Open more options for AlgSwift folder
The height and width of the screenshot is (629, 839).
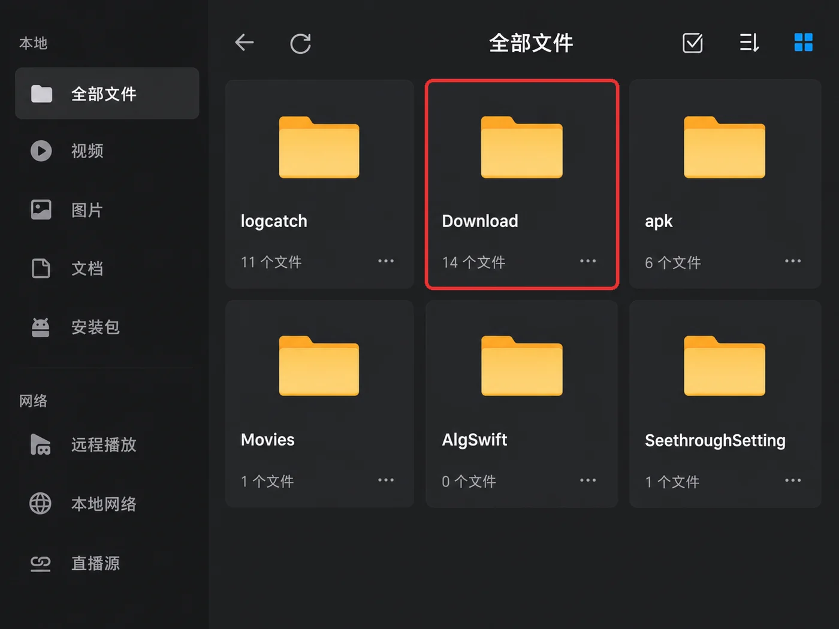(588, 480)
